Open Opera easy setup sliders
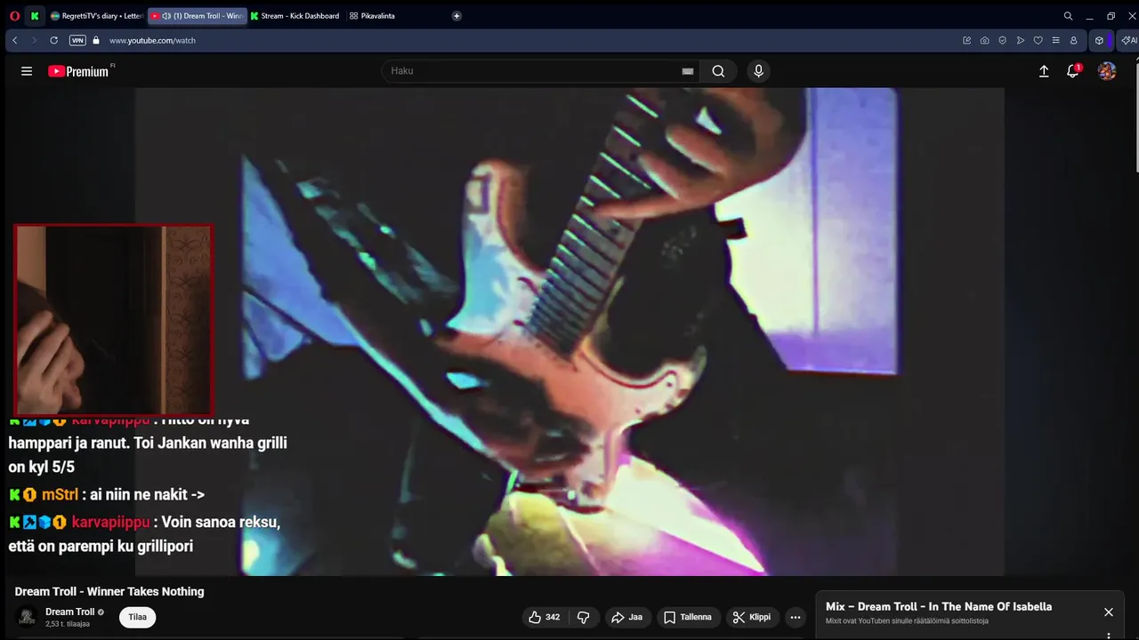 (x=1055, y=40)
